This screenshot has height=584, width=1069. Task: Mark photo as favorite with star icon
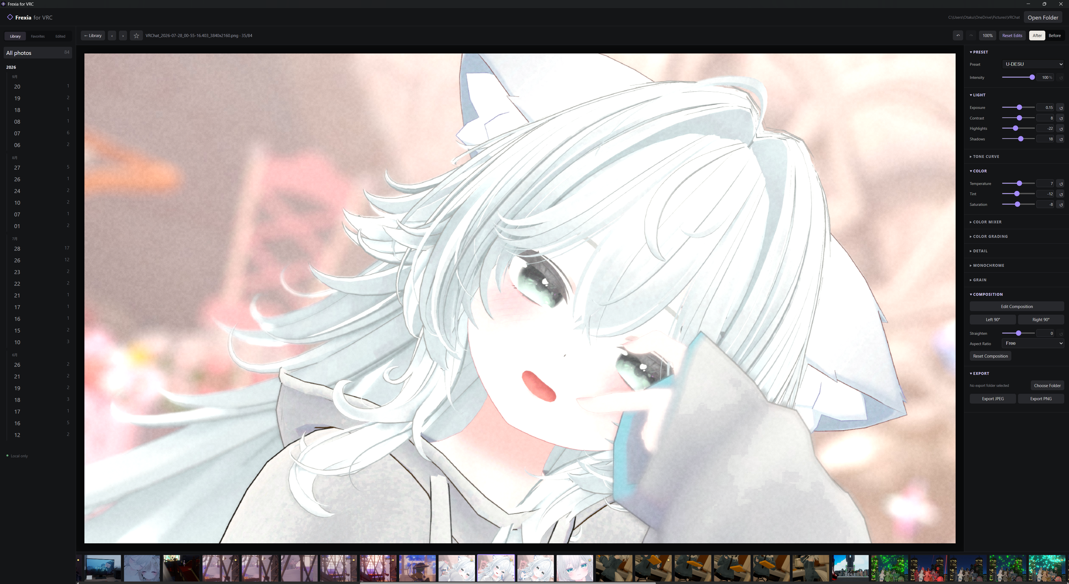136,36
